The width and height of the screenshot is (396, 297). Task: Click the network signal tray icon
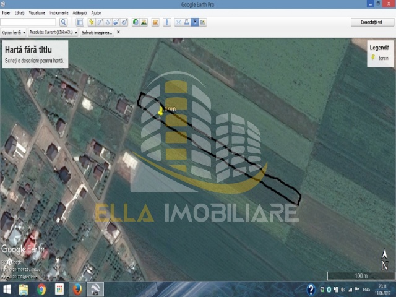coord(350,290)
